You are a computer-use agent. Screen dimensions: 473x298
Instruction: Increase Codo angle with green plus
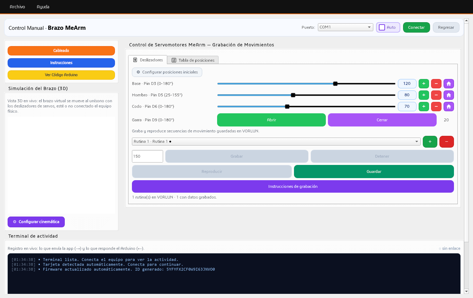click(x=424, y=106)
